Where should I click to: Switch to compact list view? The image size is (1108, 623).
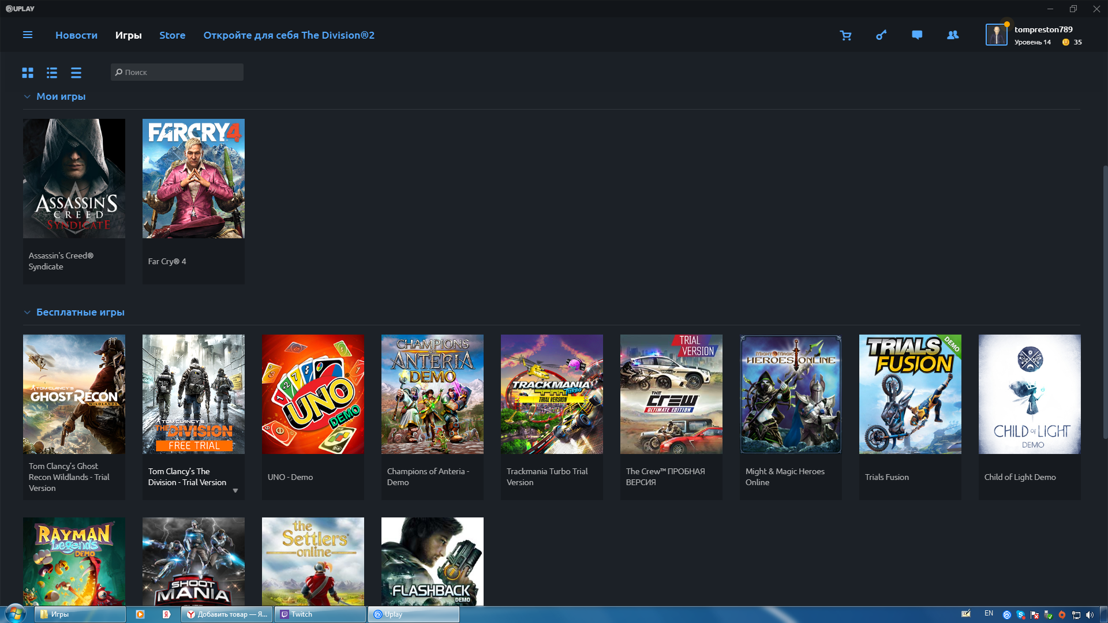coord(76,73)
